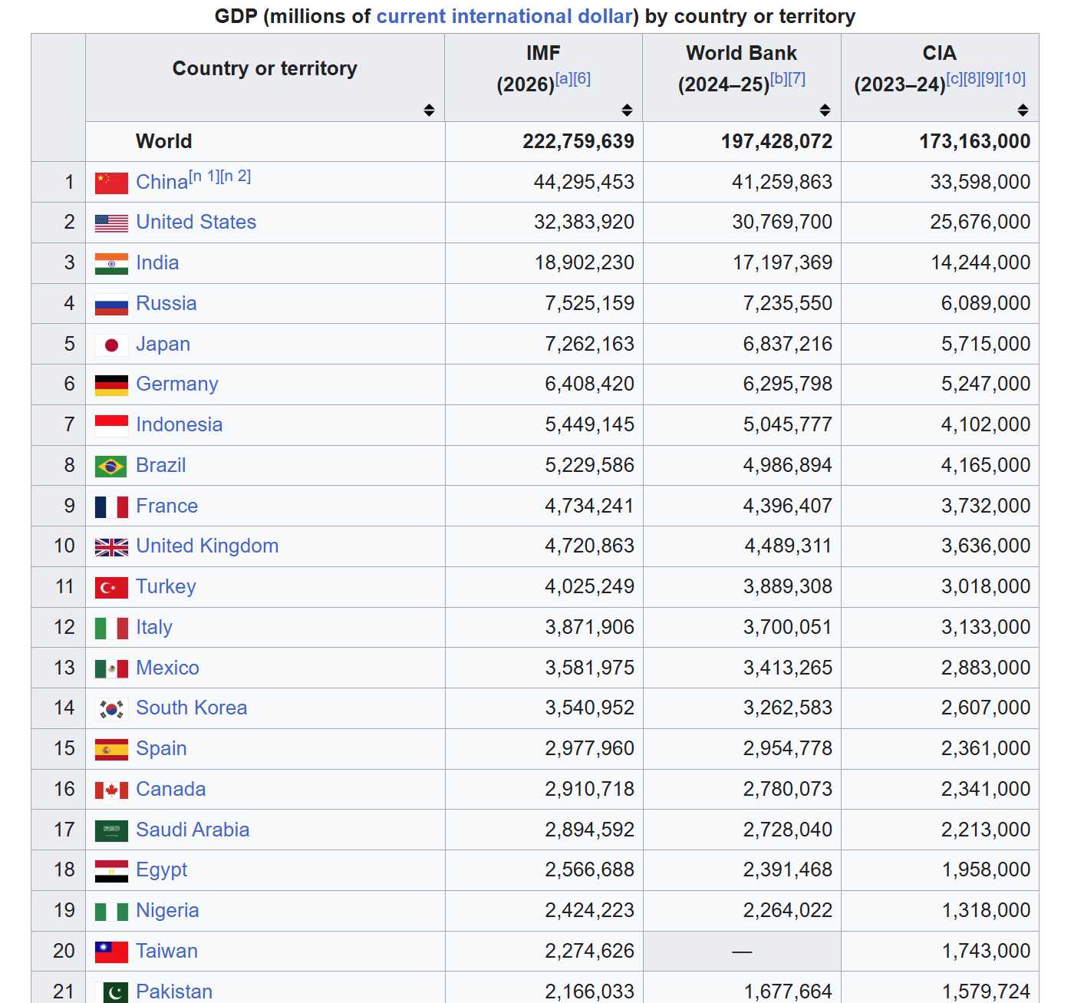Follow reference [8] in CIA header

[x=972, y=78]
